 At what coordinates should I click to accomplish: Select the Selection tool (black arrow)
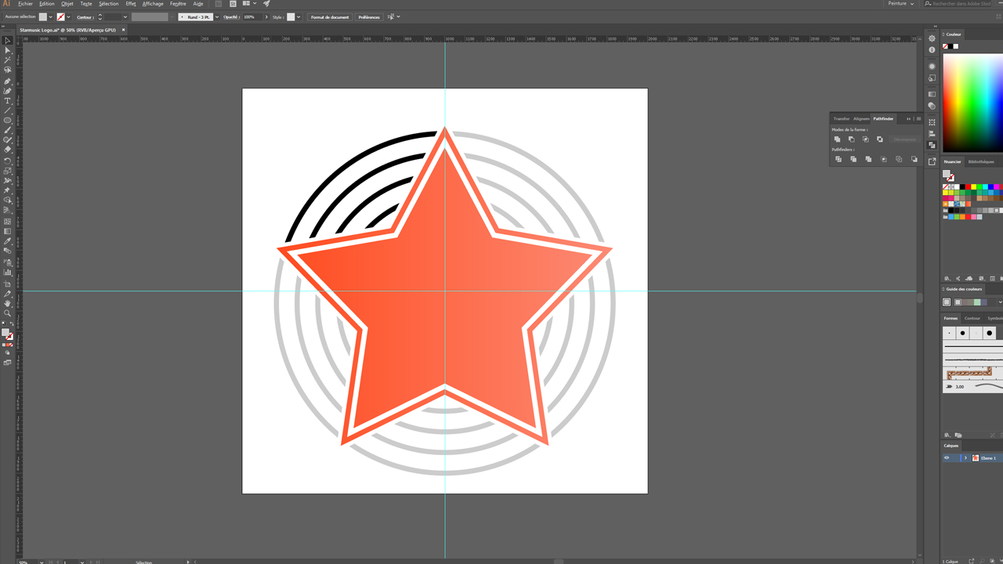click(8, 41)
